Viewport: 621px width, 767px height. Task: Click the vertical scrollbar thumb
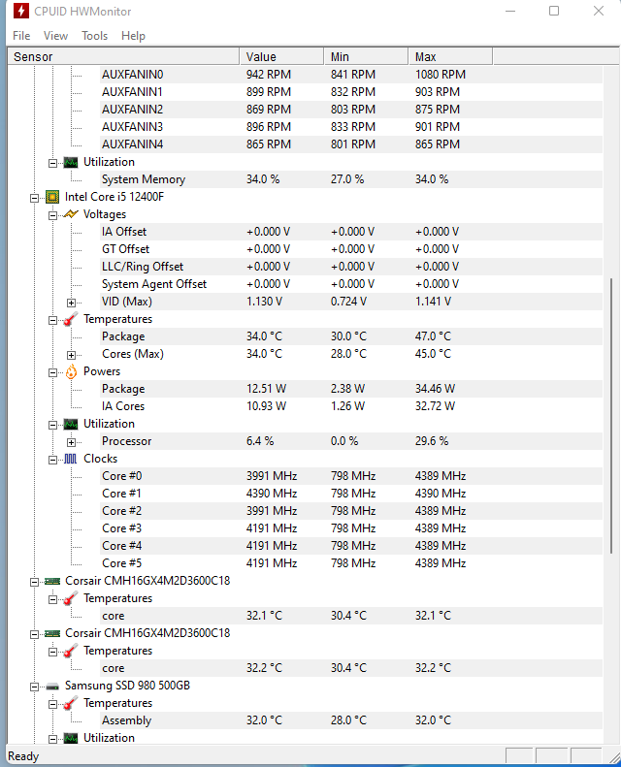pyautogui.click(x=610, y=416)
